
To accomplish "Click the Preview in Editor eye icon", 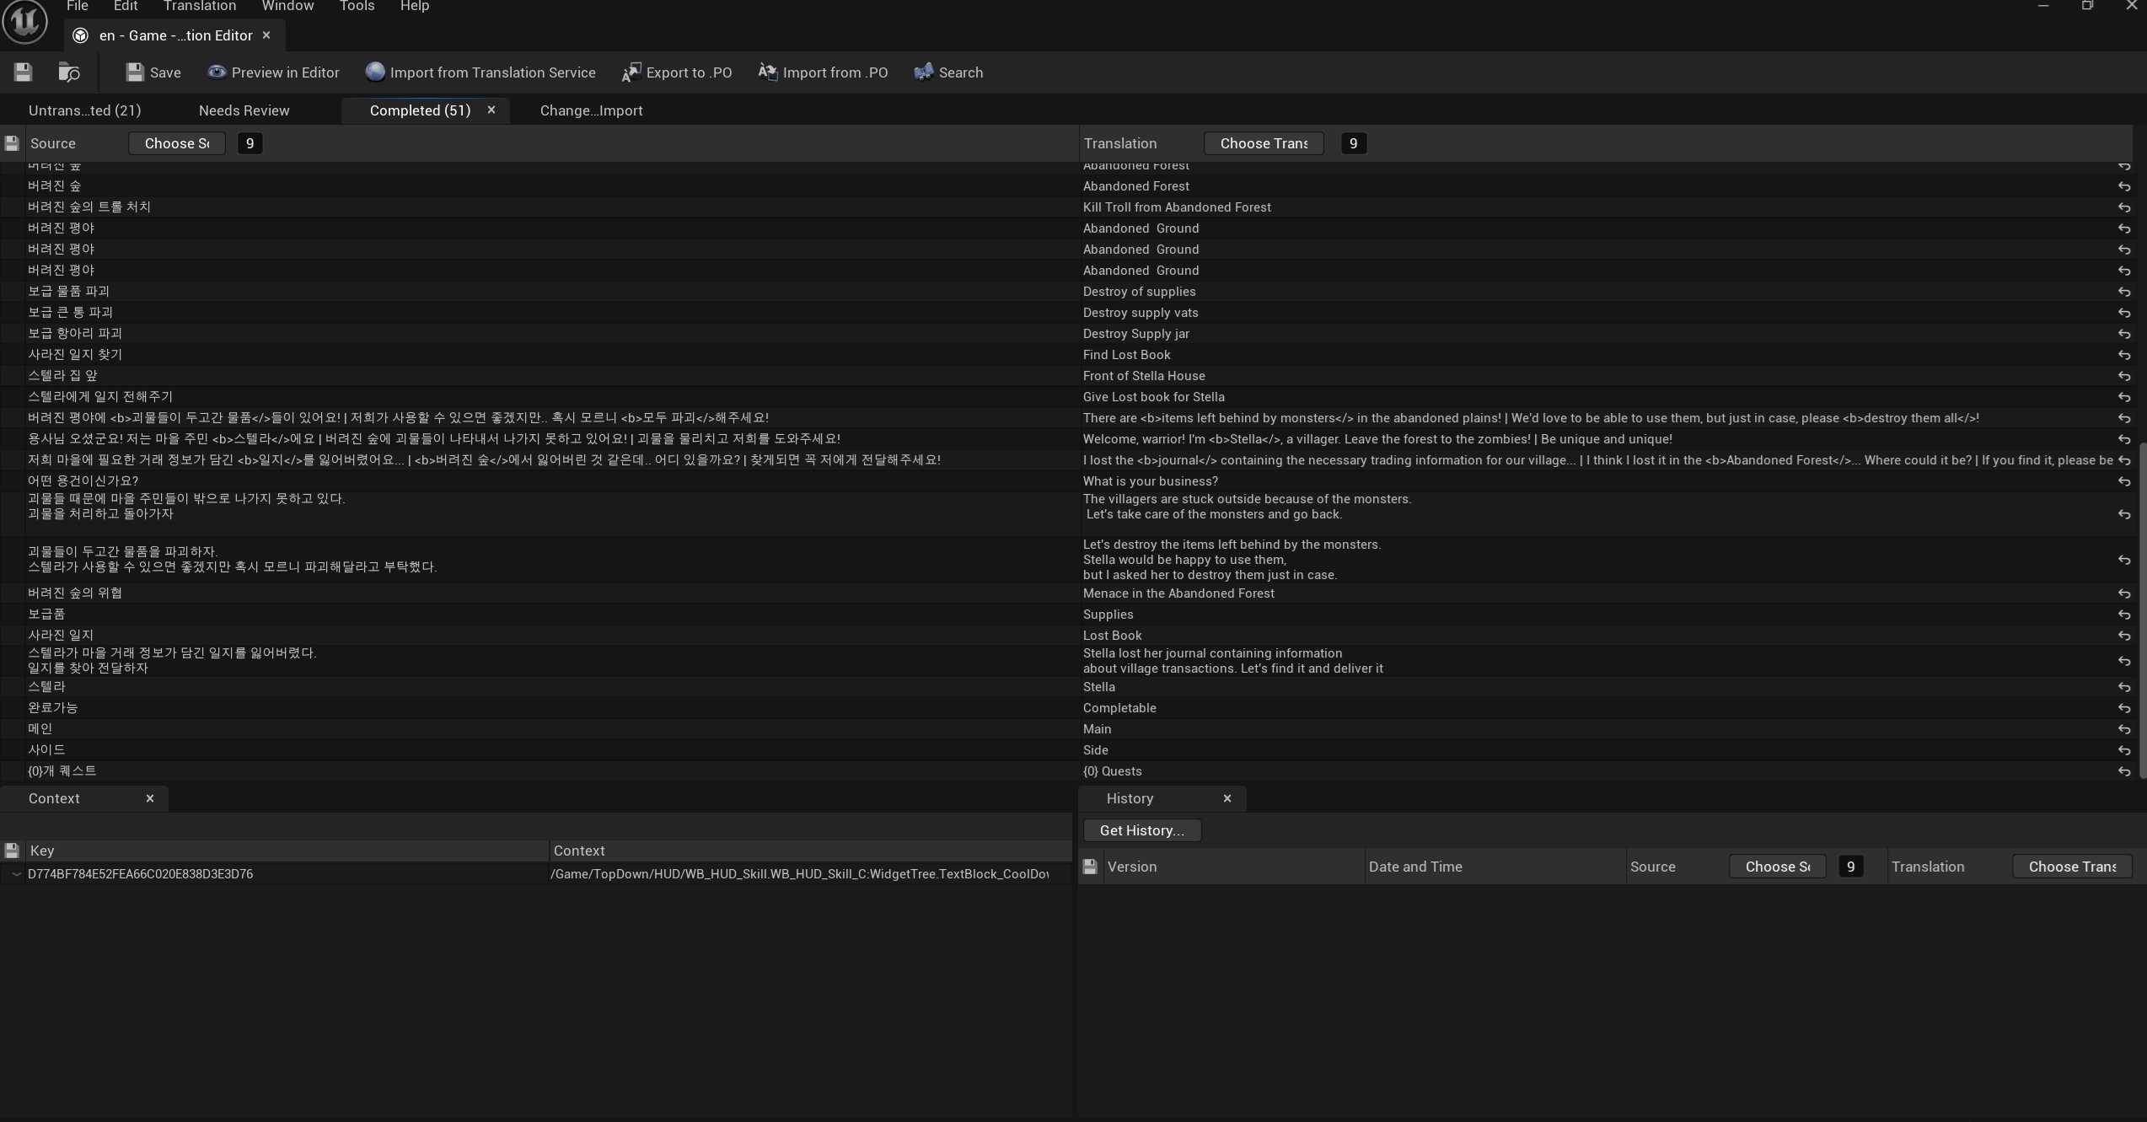I will [x=217, y=72].
